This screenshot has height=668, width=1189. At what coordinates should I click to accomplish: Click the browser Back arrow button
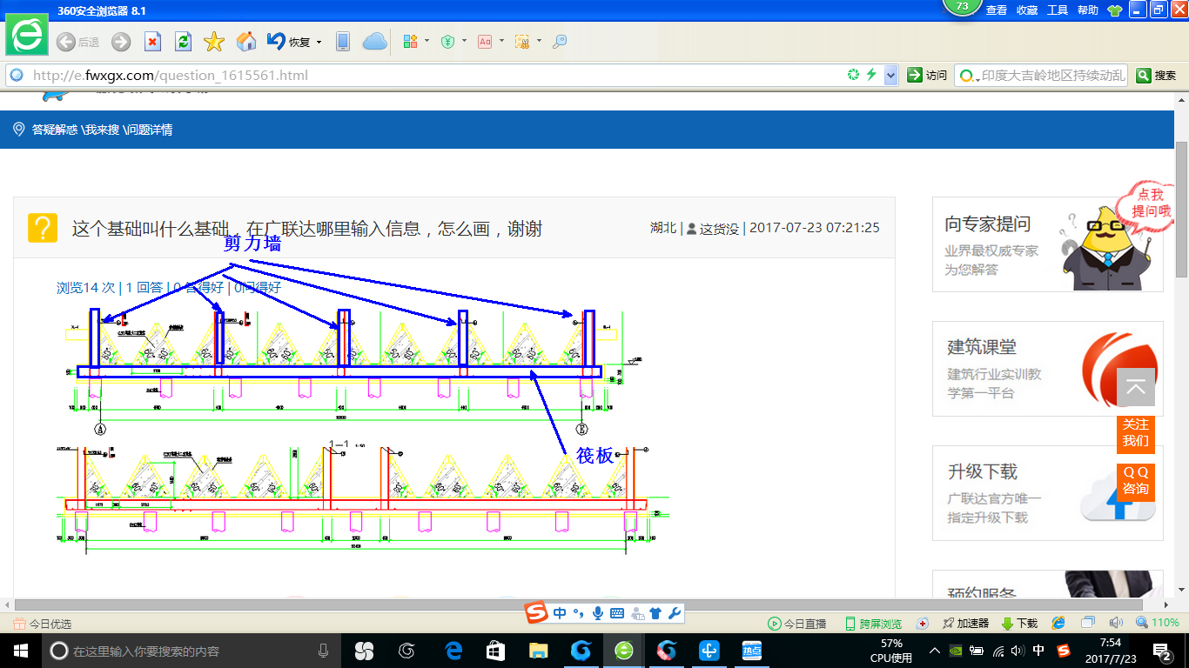(x=65, y=42)
